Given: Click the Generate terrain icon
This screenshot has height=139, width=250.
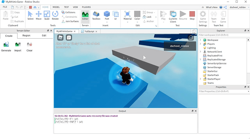Looking at the screenshot, I should coord(6,47).
